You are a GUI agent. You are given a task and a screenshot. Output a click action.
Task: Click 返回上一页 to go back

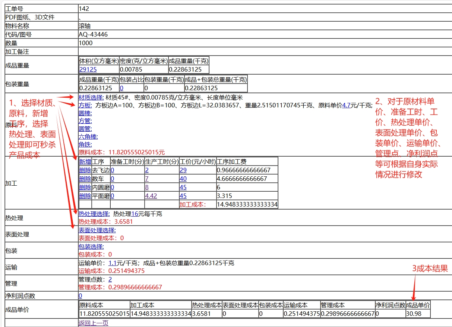[x=93, y=323]
